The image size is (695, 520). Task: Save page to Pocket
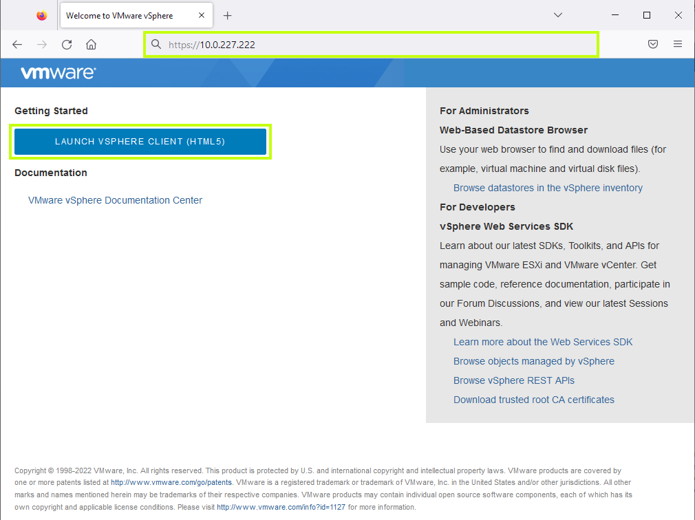click(x=653, y=44)
